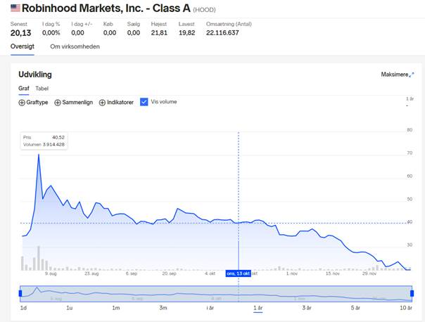The image size is (425, 322).
Task: Expand the Indikatorer menu
Action: coord(116,103)
